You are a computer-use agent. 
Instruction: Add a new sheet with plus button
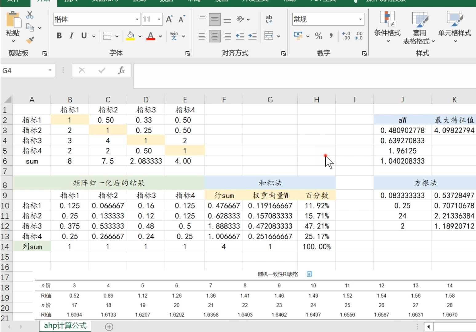point(109,327)
